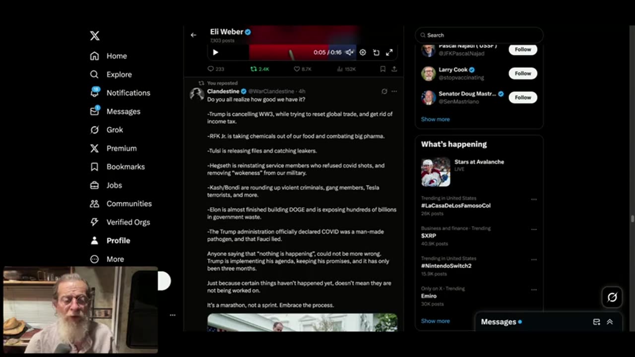The height and width of the screenshot is (357, 635).
Task: Click the Clandestine author name
Action: (223, 91)
